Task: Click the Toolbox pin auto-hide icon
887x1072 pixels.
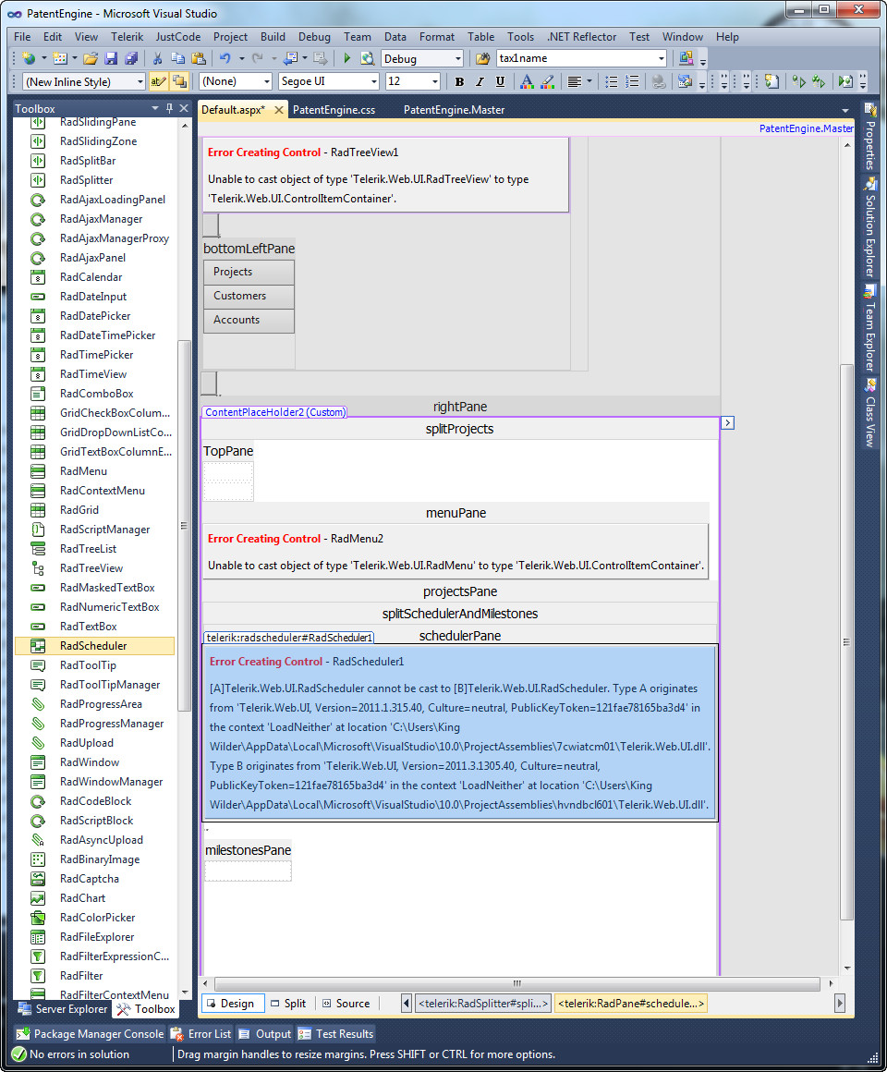Action: click(x=169, y=108)
